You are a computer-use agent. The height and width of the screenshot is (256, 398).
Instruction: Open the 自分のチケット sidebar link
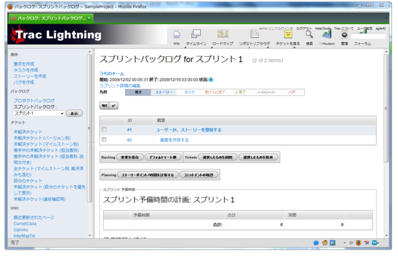click(28, 180)
